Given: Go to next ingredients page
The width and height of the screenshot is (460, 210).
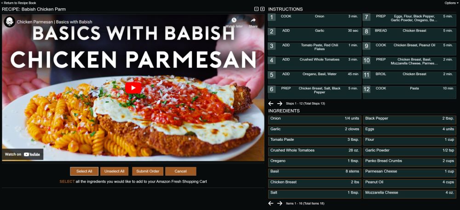Looking at the screenshot, I should point(280,203).
